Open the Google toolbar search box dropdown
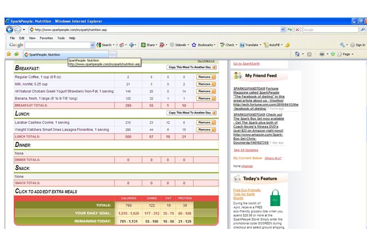Viewport: 367px width, 229px height. pos(92,45)
